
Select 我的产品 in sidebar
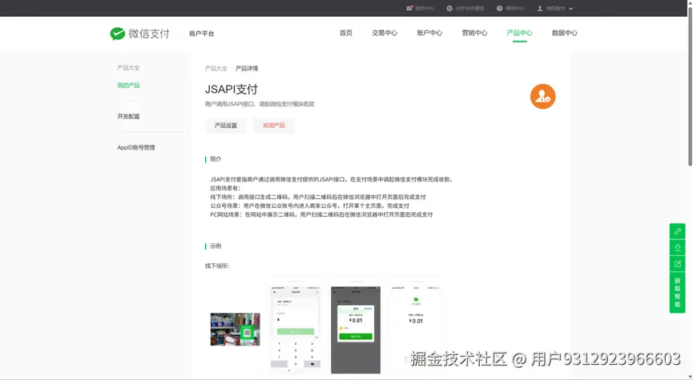pos(128,85)
